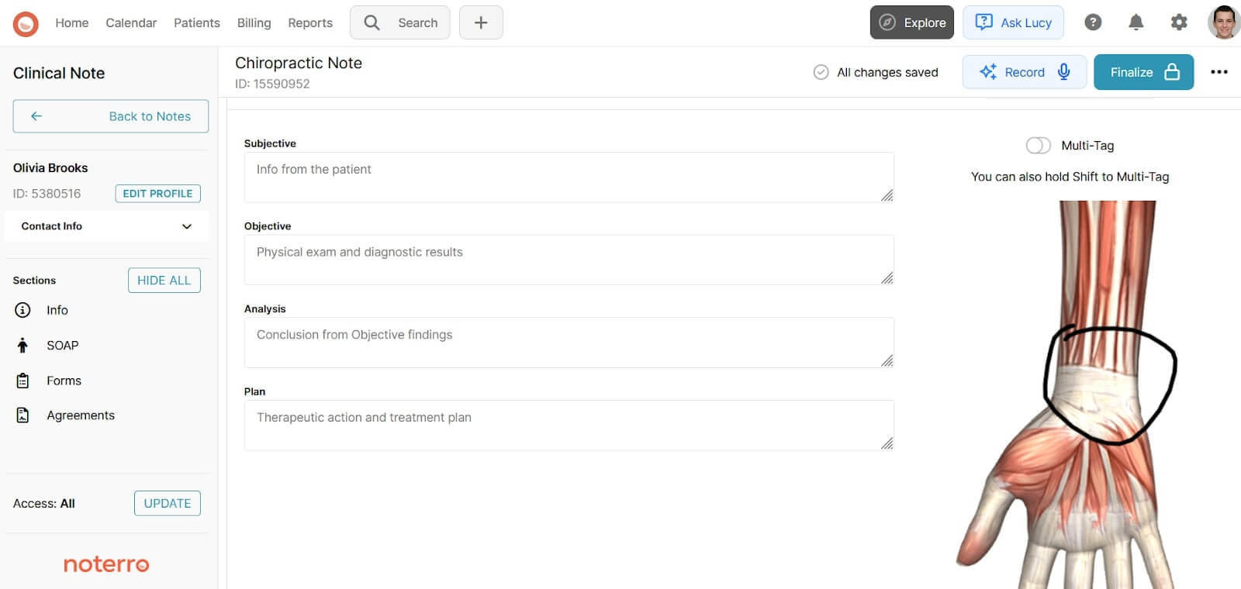Click the Olivia Brooks patient name

click(50, 167)
